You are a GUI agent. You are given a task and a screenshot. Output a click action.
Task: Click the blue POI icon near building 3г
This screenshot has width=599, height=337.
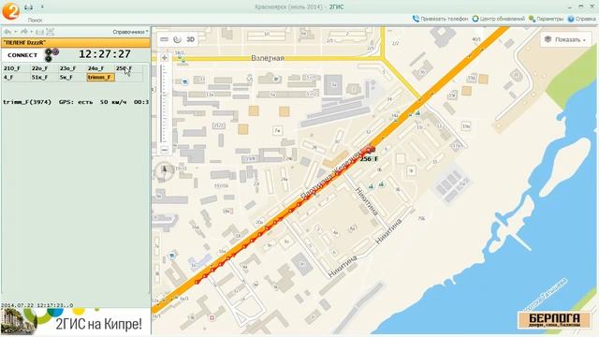172,256
